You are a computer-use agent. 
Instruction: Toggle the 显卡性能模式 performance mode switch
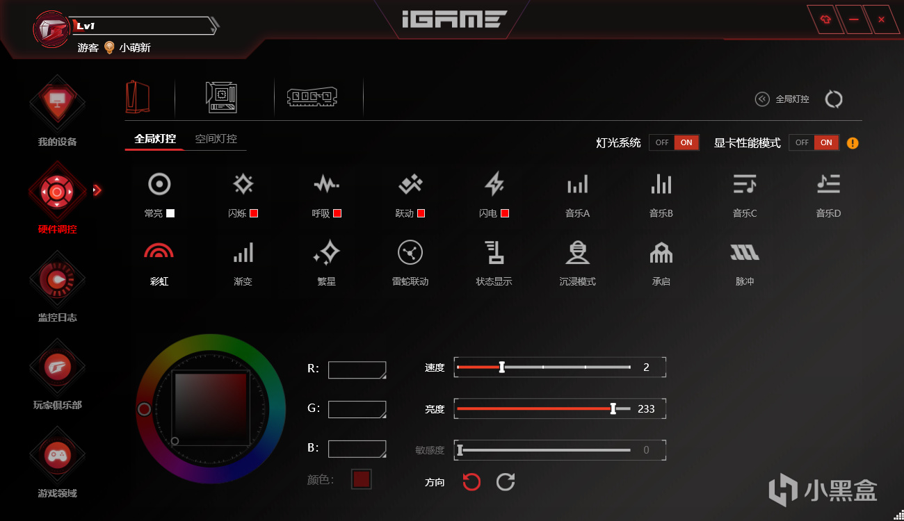point(814,142)
